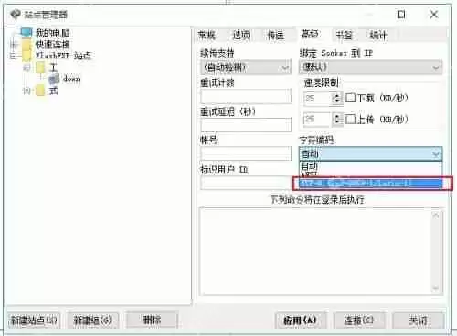Click the folder icon of group 式
This screenshot has height=336, width=457.
tap(40, 90)
